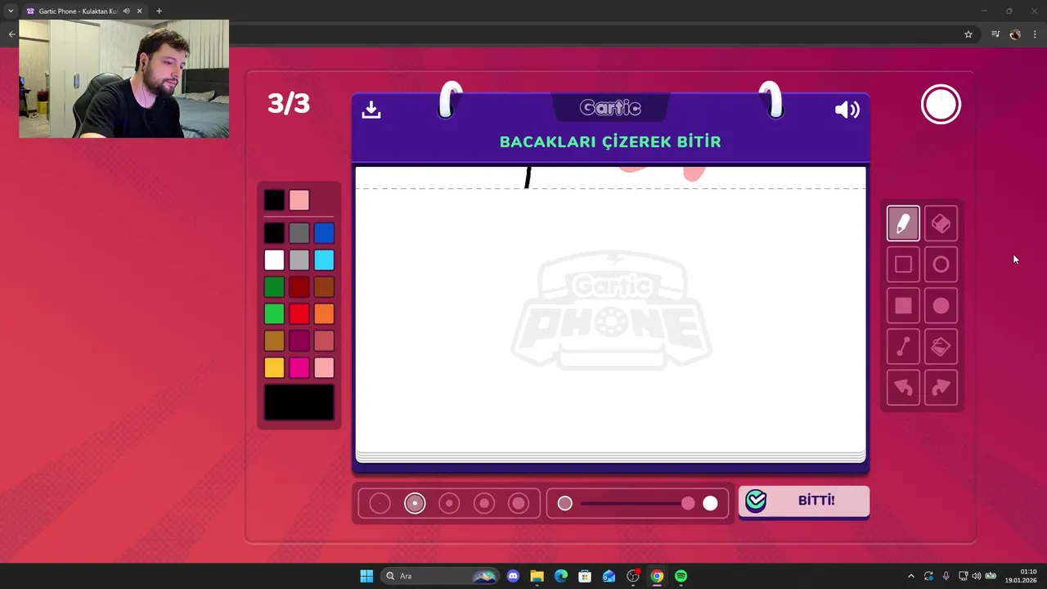Select dark green color swatch

pyautogui.click(x=274, y=287)
